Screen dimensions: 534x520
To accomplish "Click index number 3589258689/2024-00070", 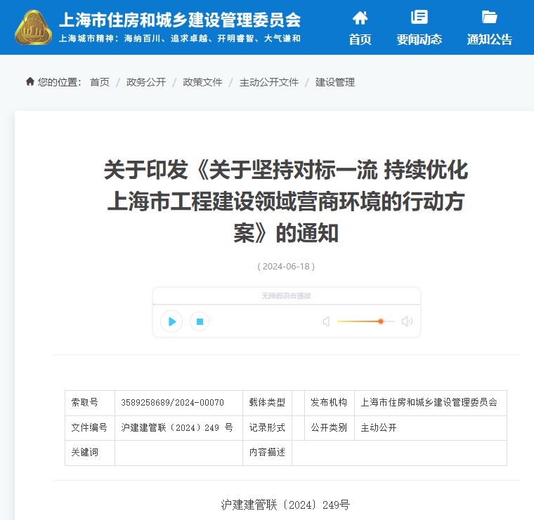I will [x=172, y=403].
